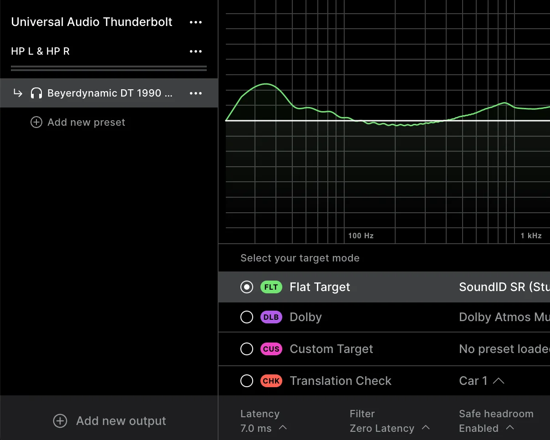Click the pink CUS badge
This screenshot has width=550, height=440.
[x=271, y=349]
